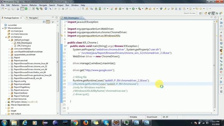Click the Skip All Breakpoints icon
The image size is (224, 126).
pos(50,9)
